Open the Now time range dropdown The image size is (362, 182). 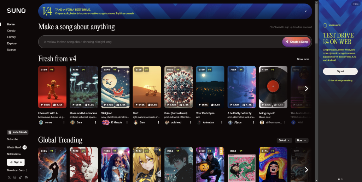pyautogui.click(x=302, y=140)
